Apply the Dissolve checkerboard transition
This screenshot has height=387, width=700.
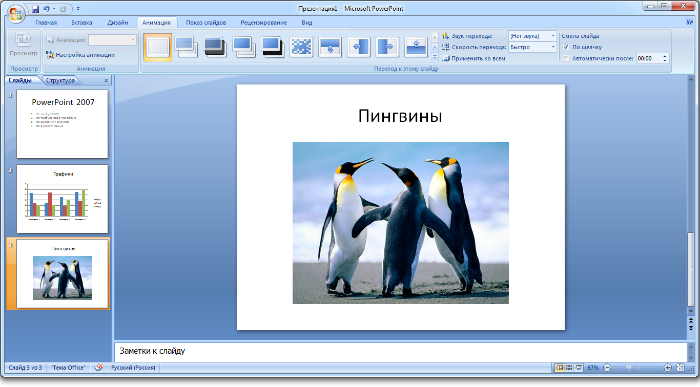click(301, 47)
